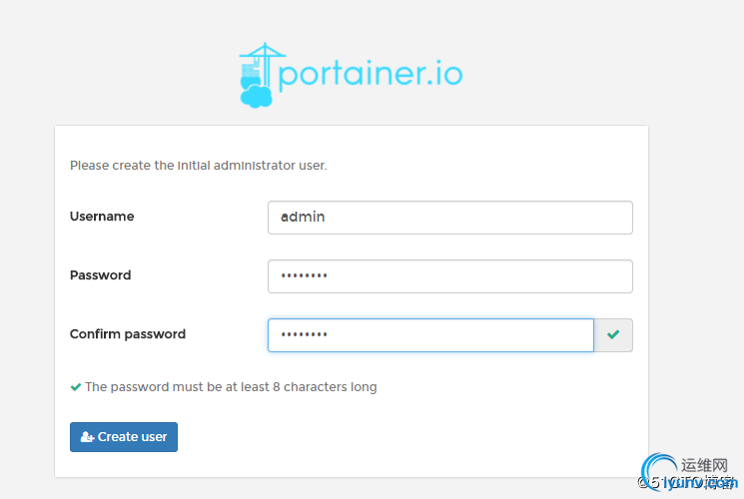Click the initial administrator user instruction text
Viewport: 744px width, 499px height.
(x=199, y=165)
